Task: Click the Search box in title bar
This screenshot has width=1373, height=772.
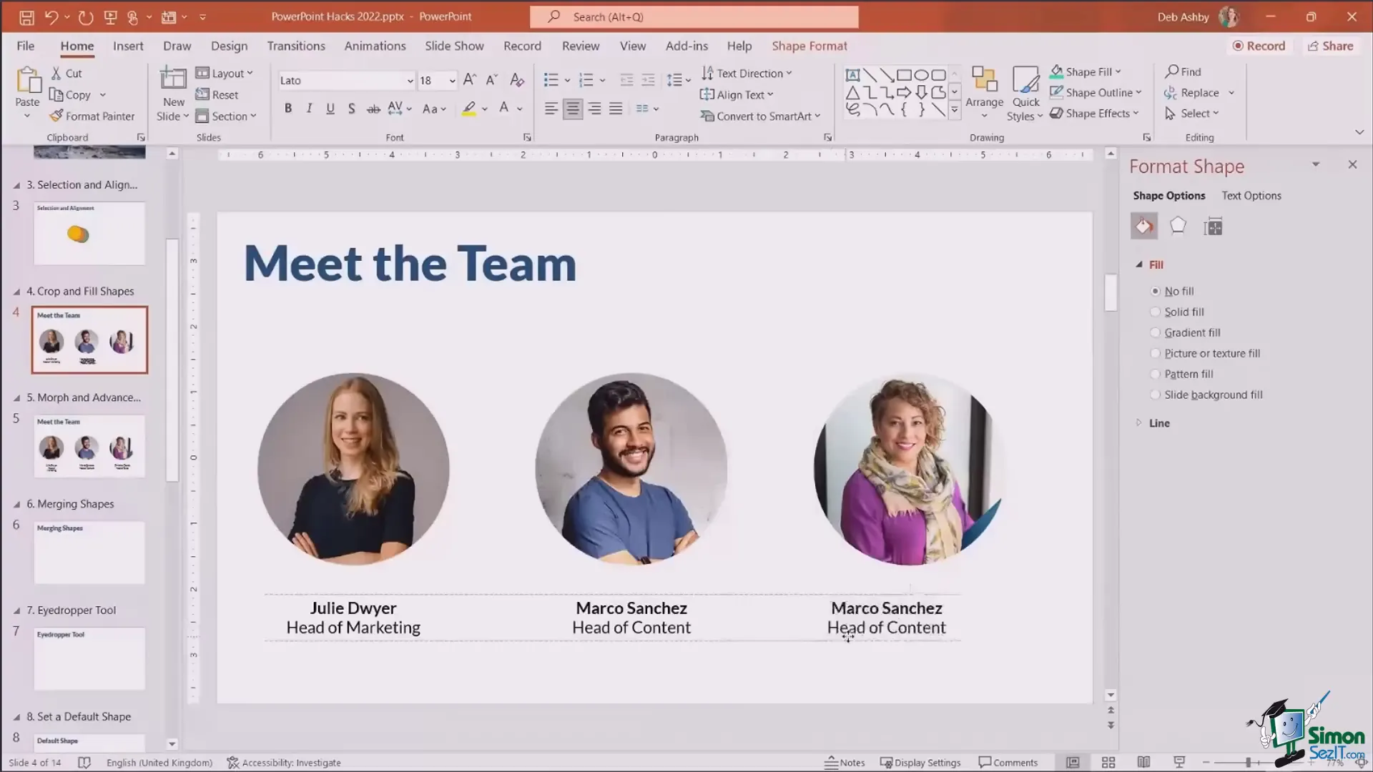Action: click(694, 16)
